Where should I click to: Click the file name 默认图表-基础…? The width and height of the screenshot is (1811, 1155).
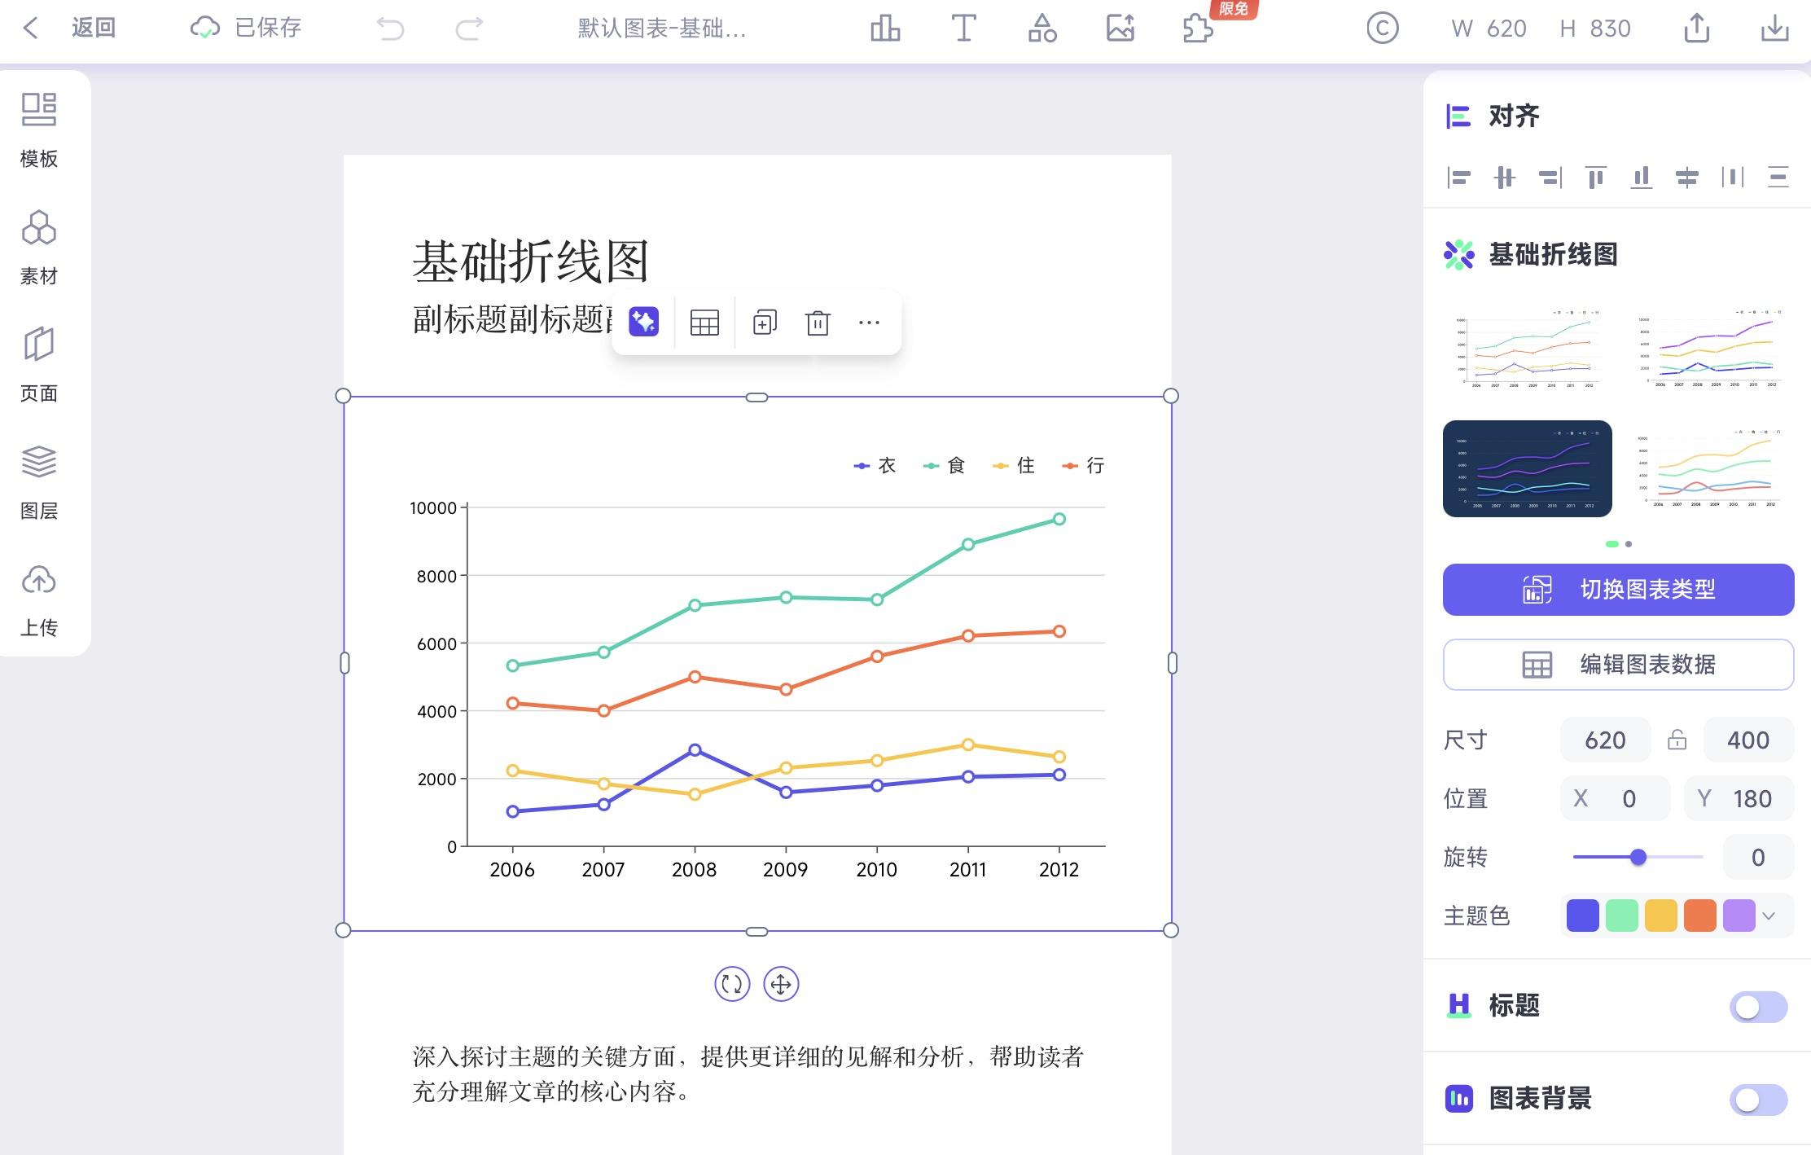pos(661,29)
